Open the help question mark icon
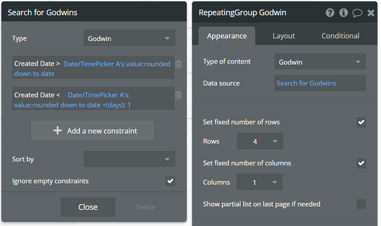The image size is (381, 226). pos(330,13)
